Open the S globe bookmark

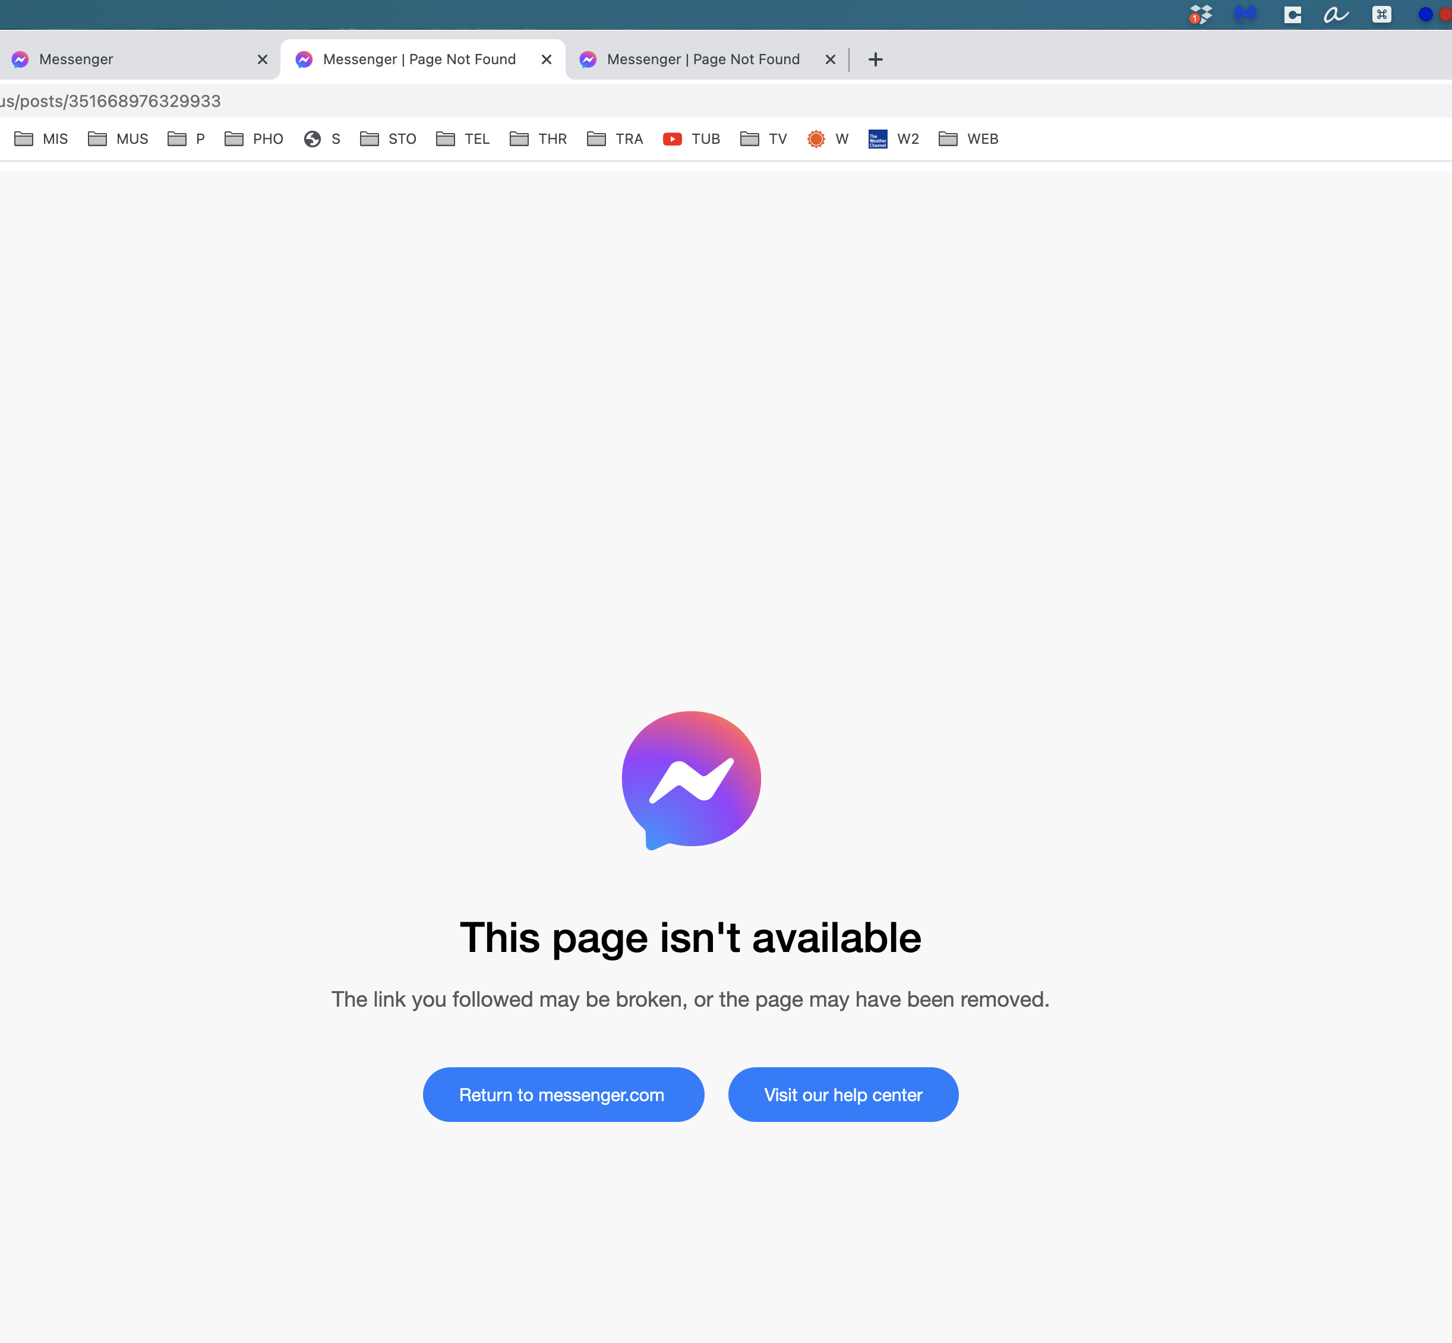coord(322,139)
